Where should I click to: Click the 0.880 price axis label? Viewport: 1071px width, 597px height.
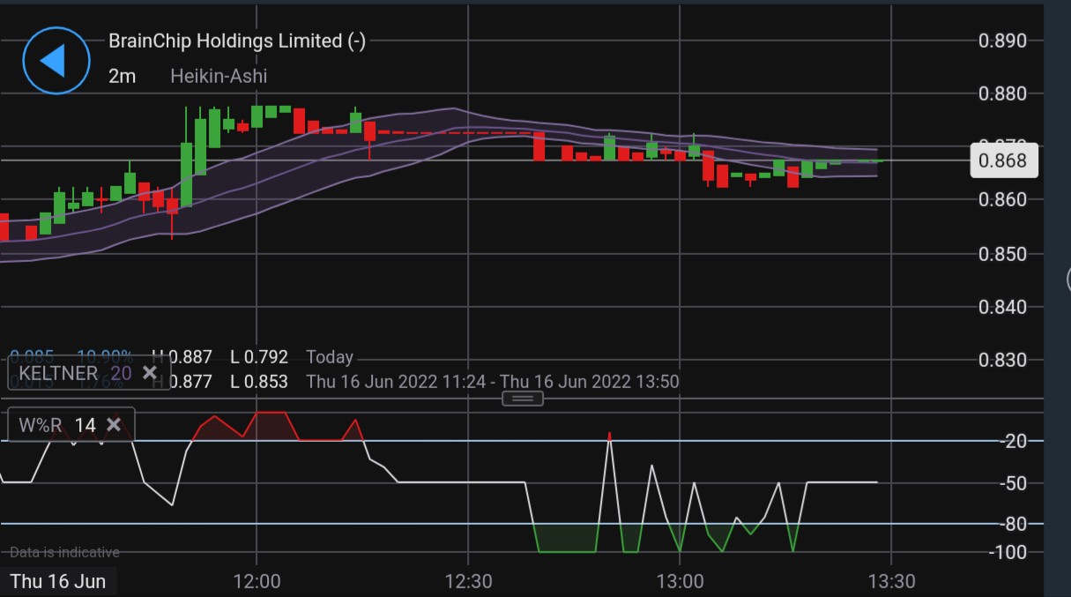pyautogui.click(x=1003, y=93)
